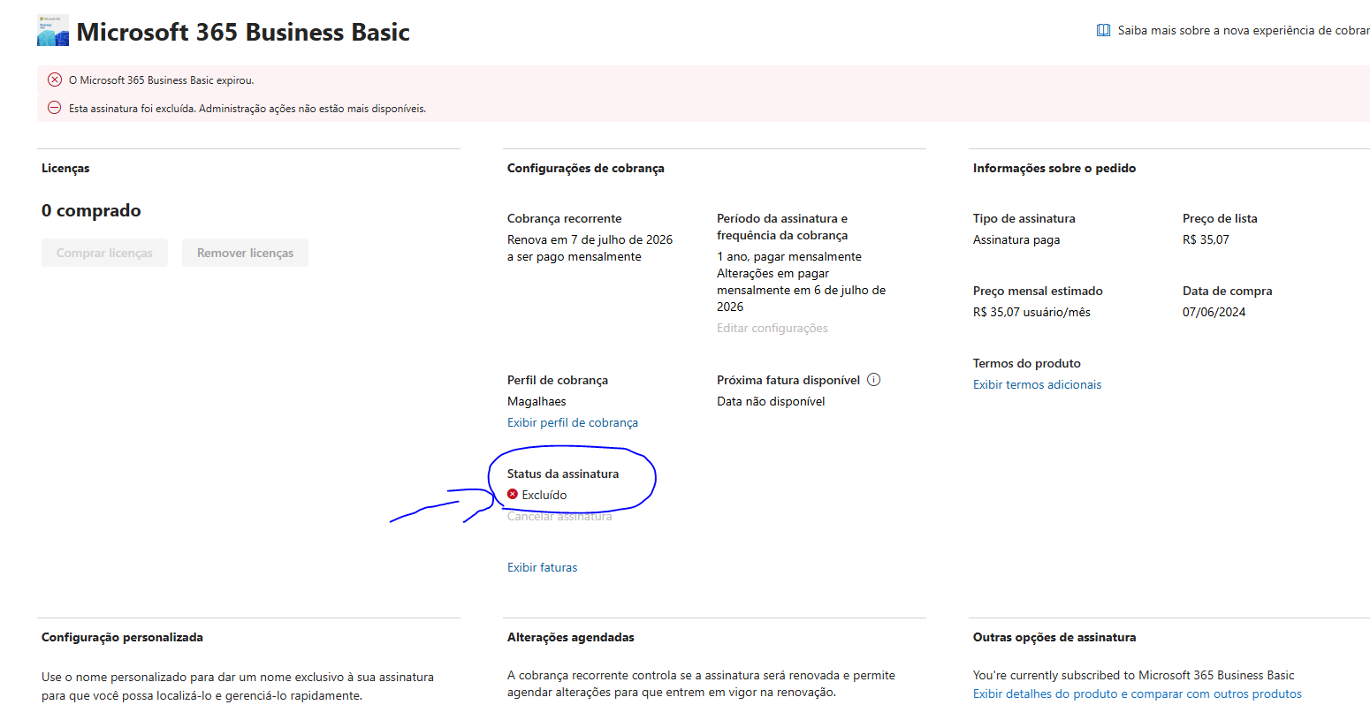This screenshot has height=720, width=1370.
Task: Click the info icon next to Próxima fatura disponível
Action: [873, 380]
